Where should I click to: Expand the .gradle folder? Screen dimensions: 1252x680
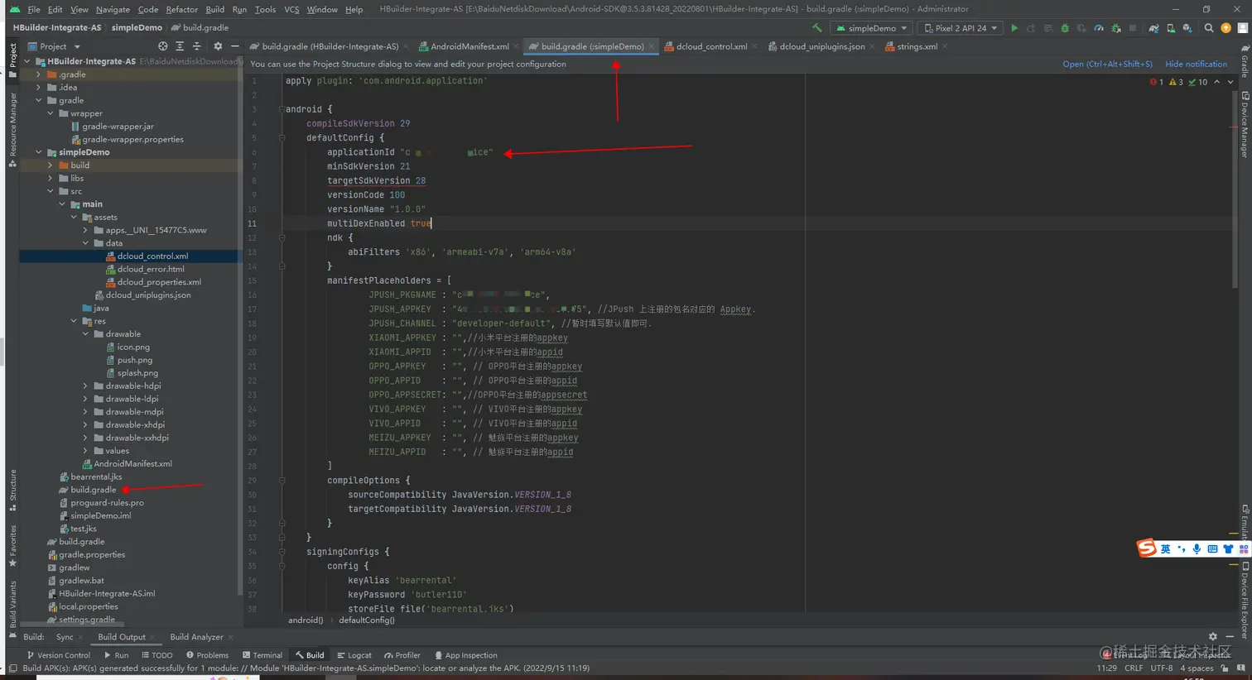pyautogui.click(x=39, y=74)
